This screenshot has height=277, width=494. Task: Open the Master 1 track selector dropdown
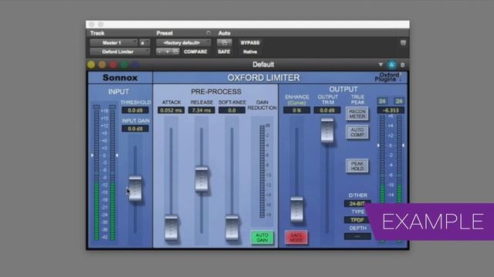[113, 43]
